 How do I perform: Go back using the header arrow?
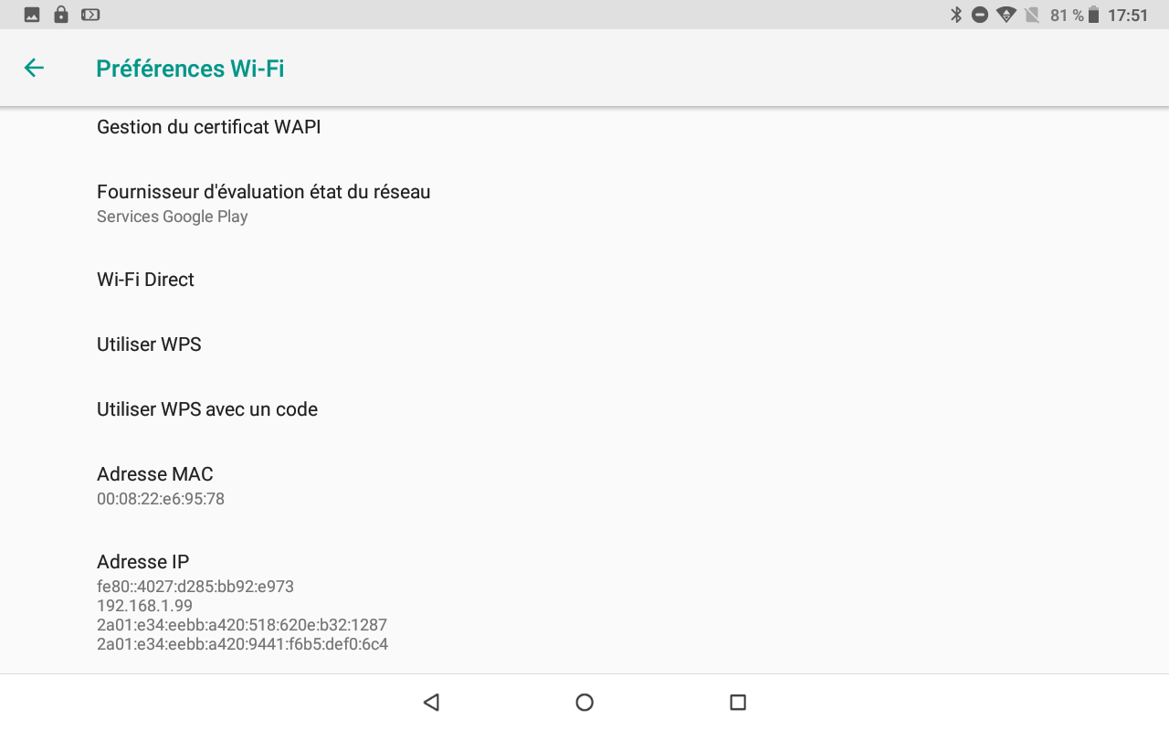pyautogui.click(x=34, y=68)
